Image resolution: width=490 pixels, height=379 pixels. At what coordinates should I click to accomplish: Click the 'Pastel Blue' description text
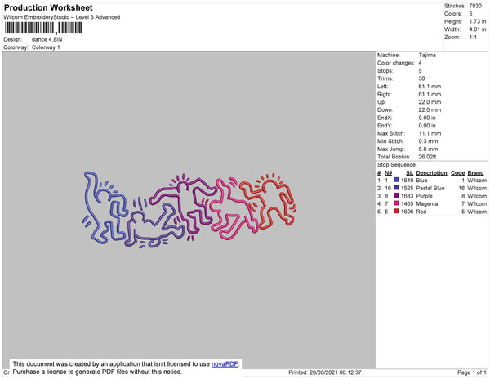(x=430, y=188)
